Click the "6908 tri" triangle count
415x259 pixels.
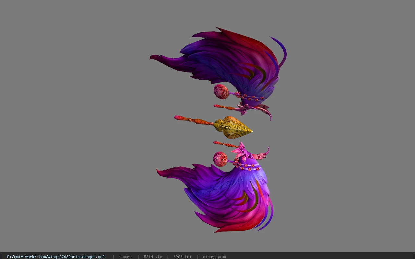[182, 257]
